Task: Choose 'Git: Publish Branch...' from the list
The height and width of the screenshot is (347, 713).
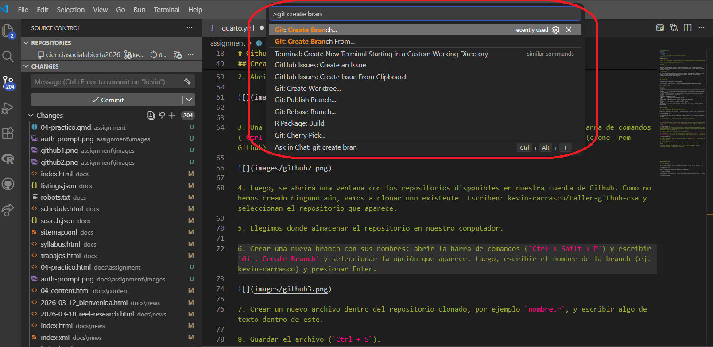Action: pyautogui.click(x=305, y=100)
